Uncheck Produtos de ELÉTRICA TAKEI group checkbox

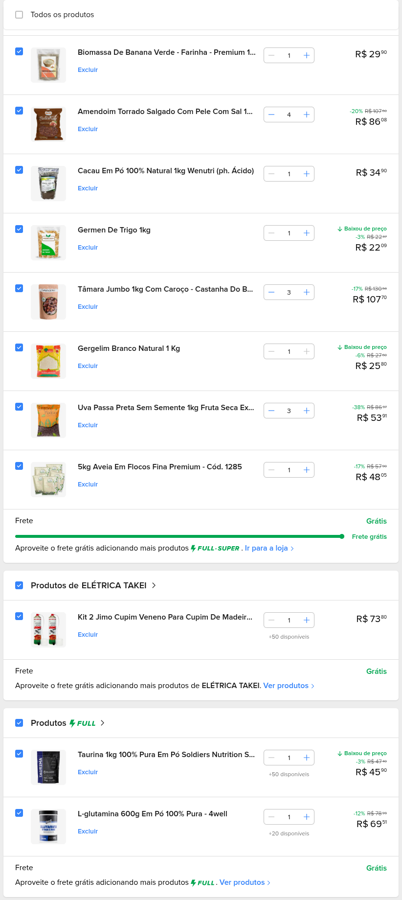pyautogui.click(x=19, y=585)
